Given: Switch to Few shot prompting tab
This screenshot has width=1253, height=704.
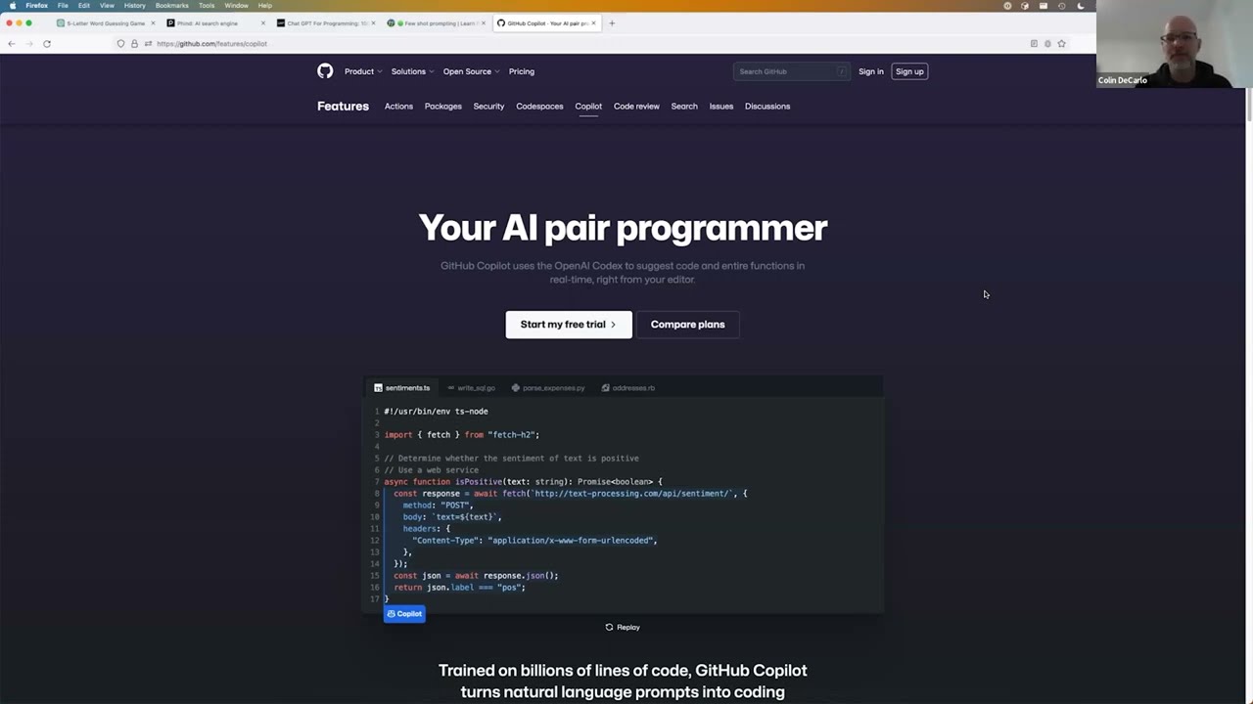Looking at the screenshot, I should pyautogui.click(x=435, y=22).
